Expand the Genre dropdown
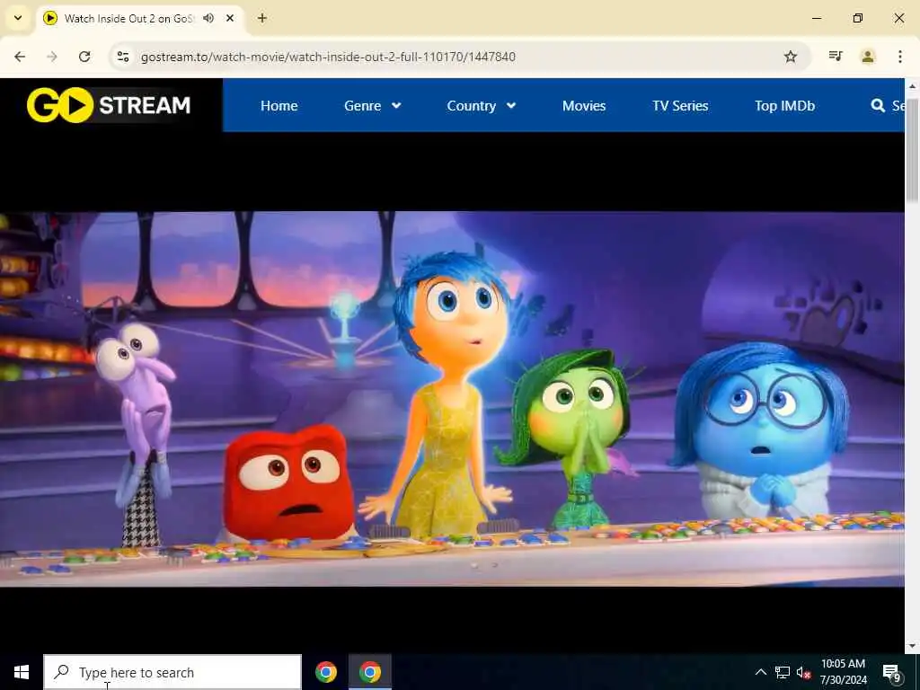This screenshot has height=690, width=920. click(373, 106)
